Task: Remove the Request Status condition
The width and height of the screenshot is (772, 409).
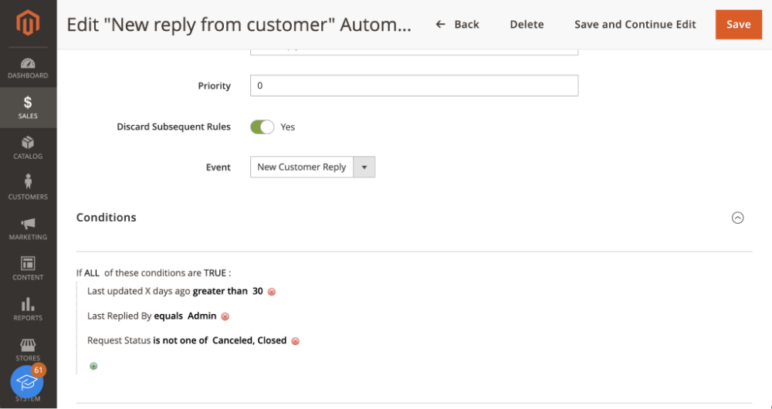Action: [296, 341]
